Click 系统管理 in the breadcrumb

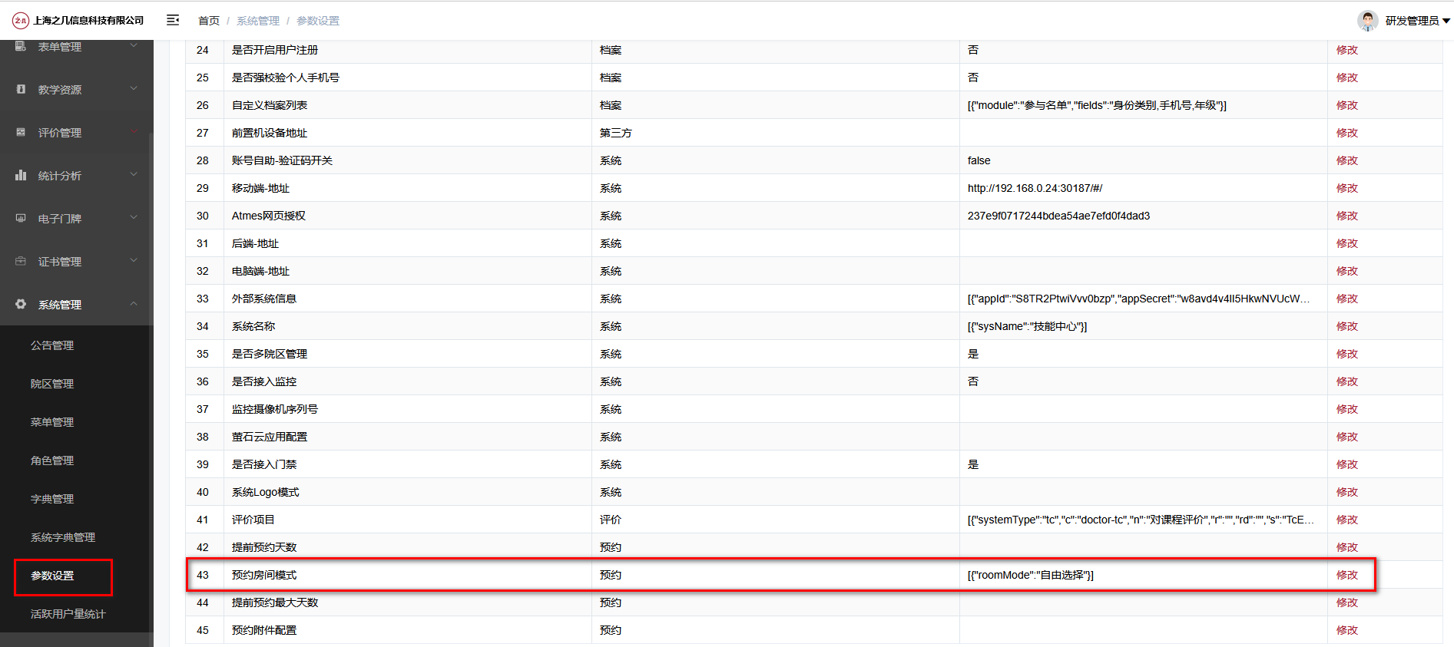258,21
